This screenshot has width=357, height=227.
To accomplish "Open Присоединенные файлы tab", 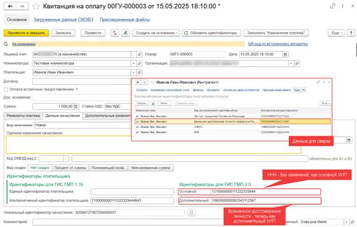I will pos(125,20).
